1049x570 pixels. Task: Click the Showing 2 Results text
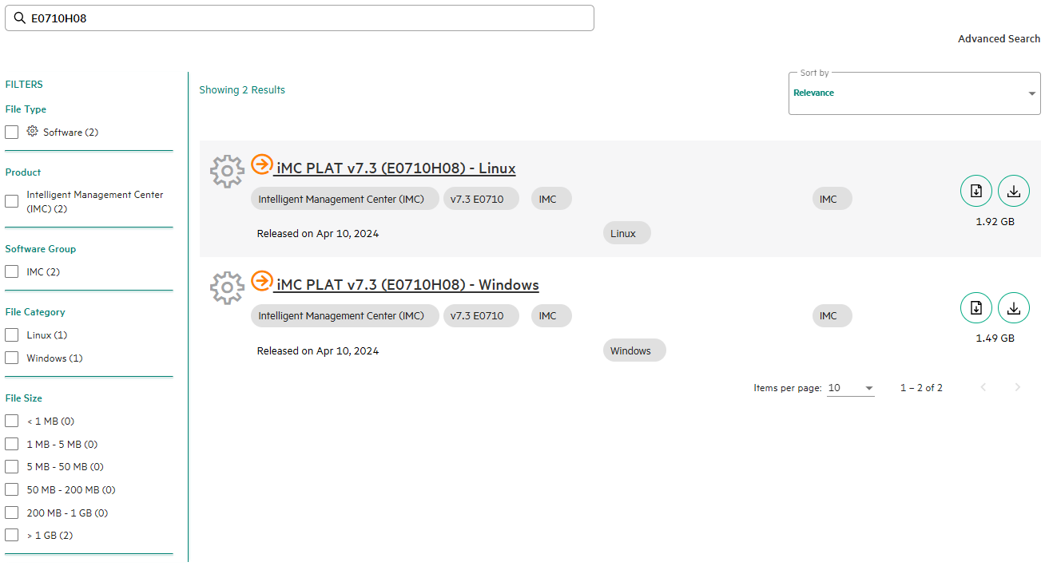242,90
